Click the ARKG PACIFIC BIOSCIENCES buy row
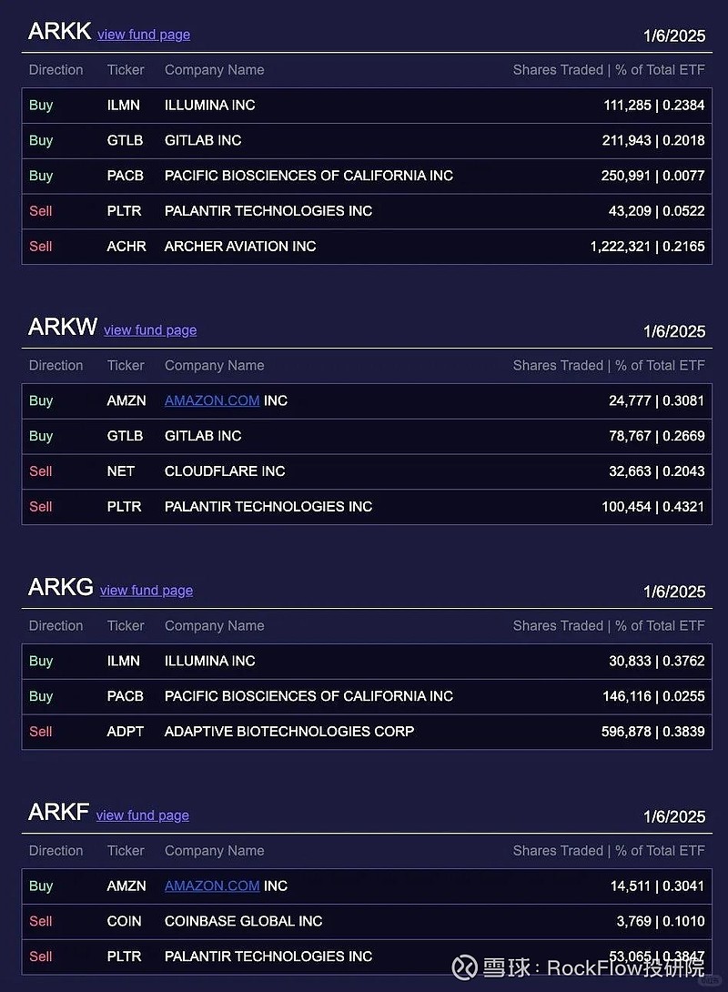 pyautogui.click(x=367, y=696)
